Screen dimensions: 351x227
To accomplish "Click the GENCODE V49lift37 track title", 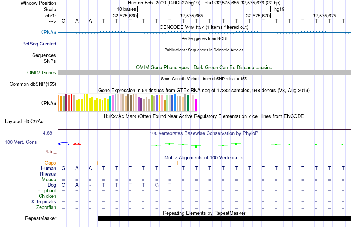I will (x=204, y=27).
